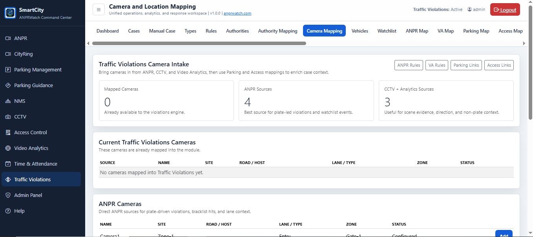Open the Dashboard tab

click(x=108, y=31)
